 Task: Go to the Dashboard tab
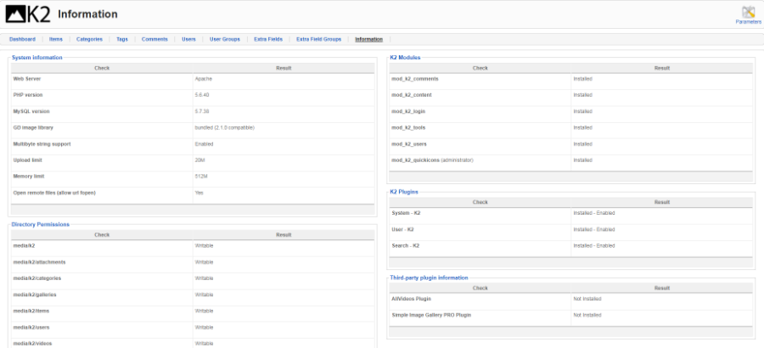coord(22,40)
